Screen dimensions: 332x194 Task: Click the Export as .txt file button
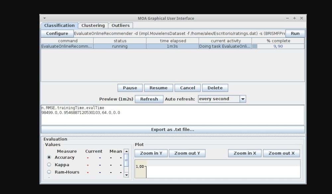(172, 129)
